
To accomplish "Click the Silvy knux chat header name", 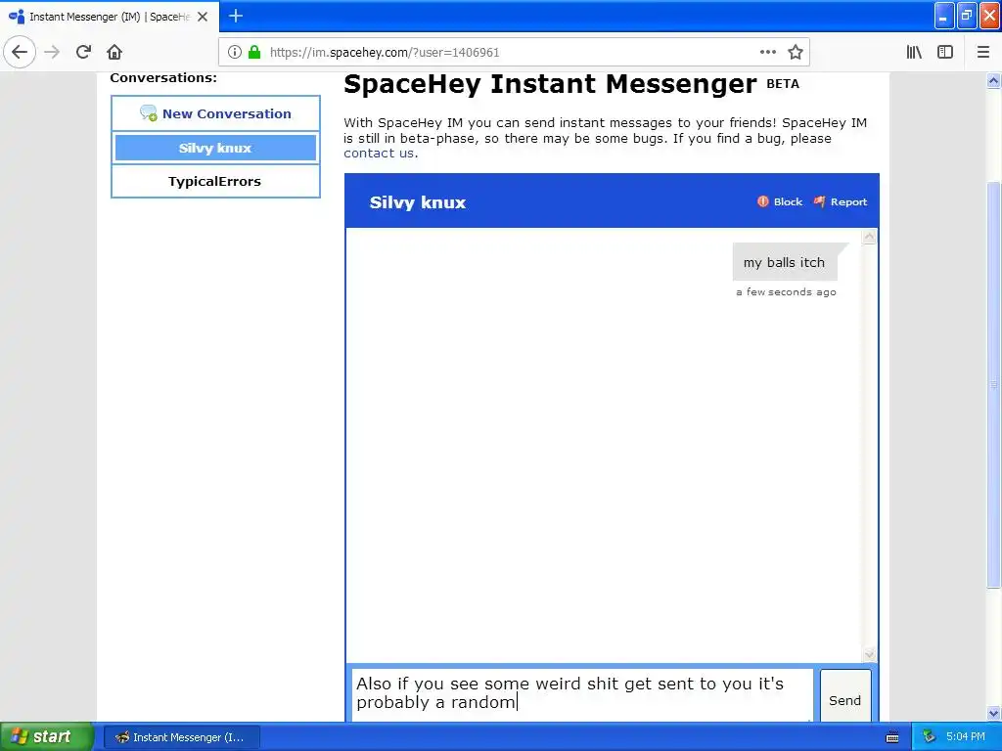I will tap(418, 202).
